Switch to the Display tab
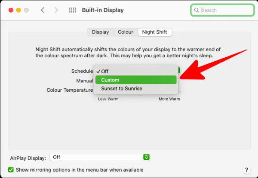258x178 pixels. click(x=100, y=32)
